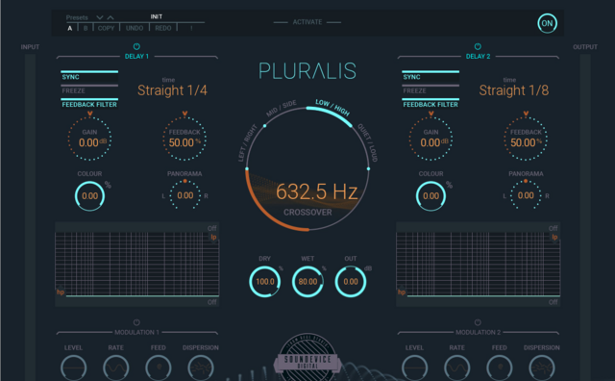Image resolution: width=615 pixels, height=381 pixels.
Task: Enable Modulation 1 power icon
Action: point(136,322)
